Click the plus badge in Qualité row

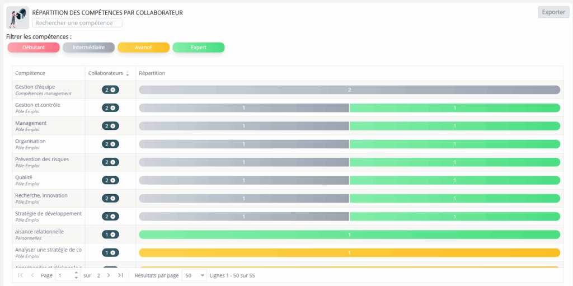click(110, 180)
